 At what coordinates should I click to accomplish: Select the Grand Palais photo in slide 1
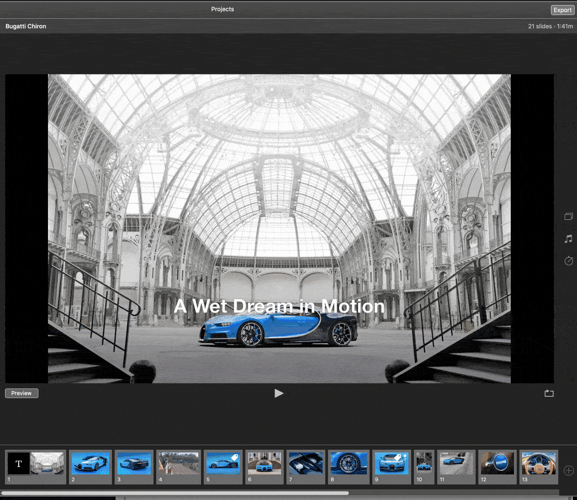[47, 463]
